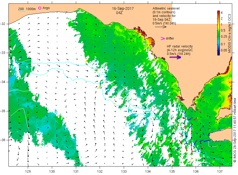238x175 pixels.
Task: Click the longitude label 136
Action: point(196,171)
